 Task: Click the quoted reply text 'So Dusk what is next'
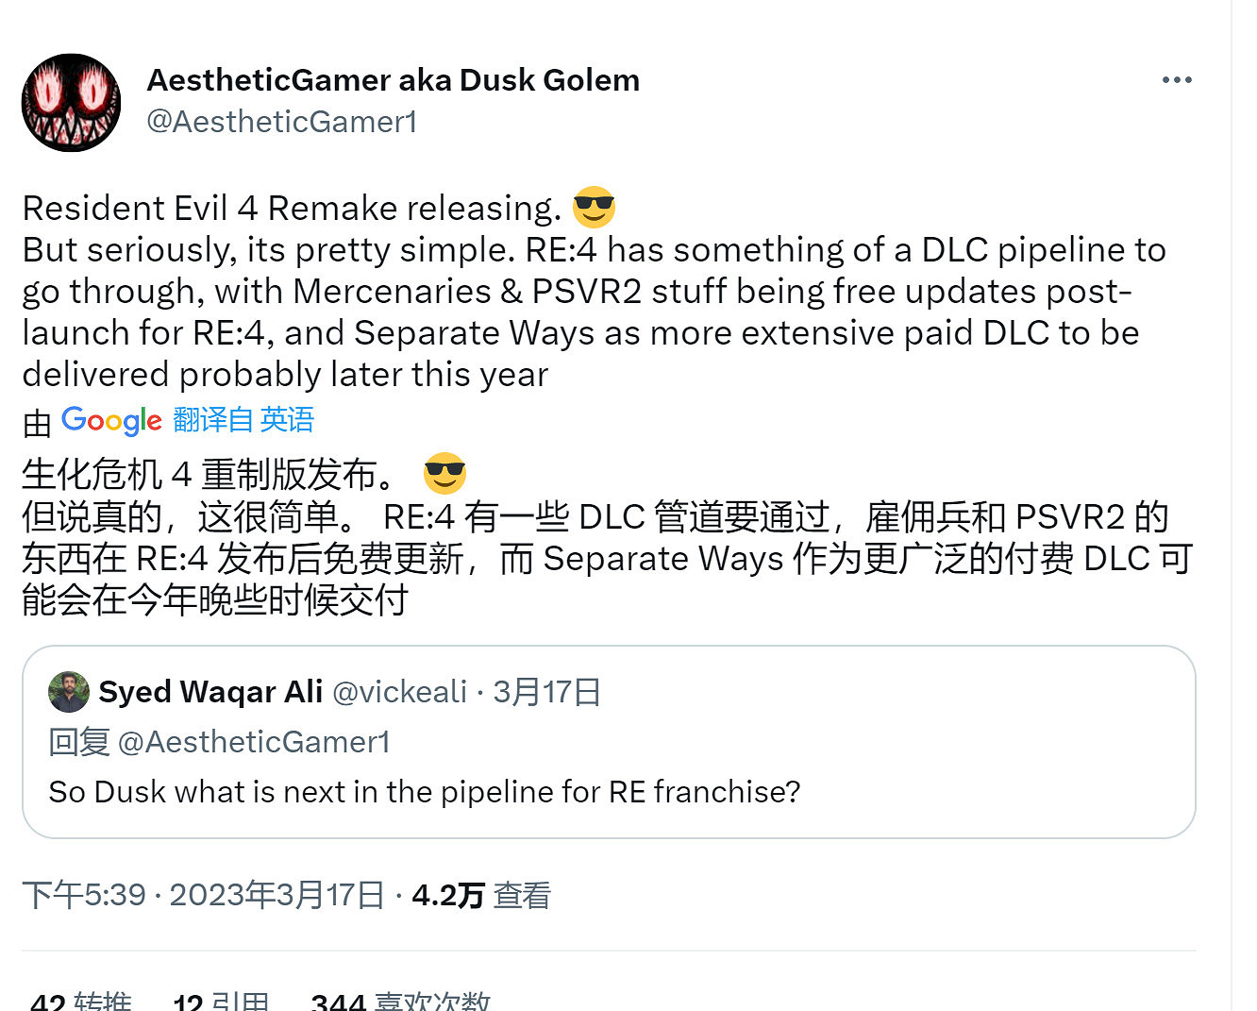423,792
